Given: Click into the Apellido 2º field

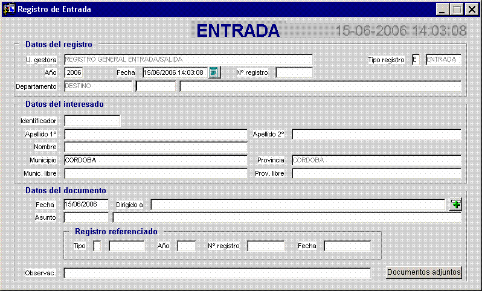Looking at the screenshot, I should click(376, 134).
